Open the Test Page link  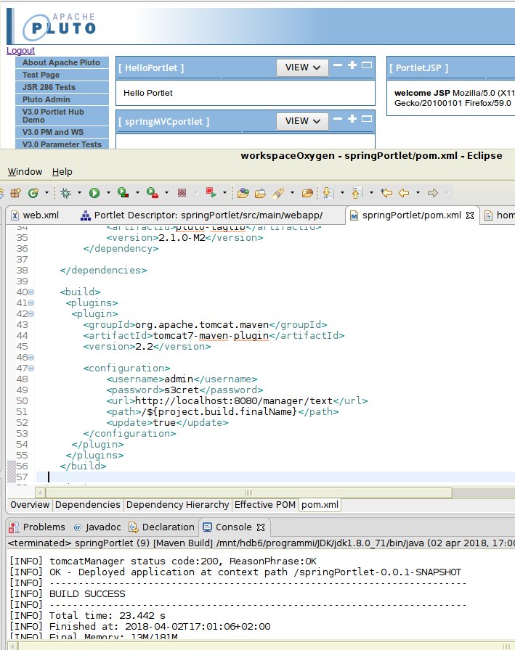(x=62, y=75)
